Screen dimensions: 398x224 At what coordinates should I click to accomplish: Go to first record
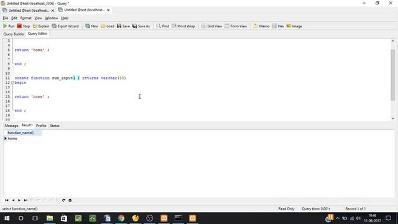(7, 200)
